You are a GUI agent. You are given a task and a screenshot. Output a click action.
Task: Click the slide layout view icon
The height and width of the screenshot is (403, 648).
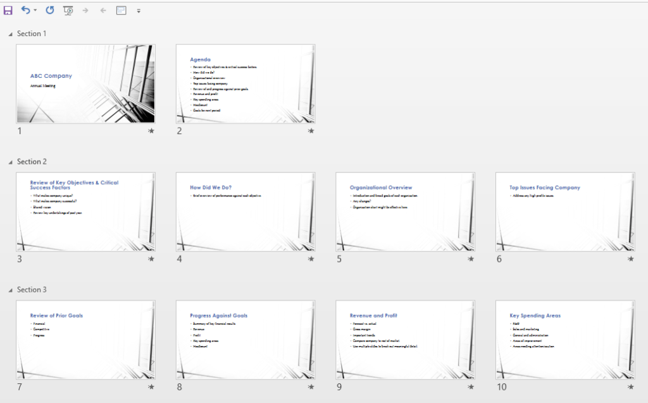[120, 10]
